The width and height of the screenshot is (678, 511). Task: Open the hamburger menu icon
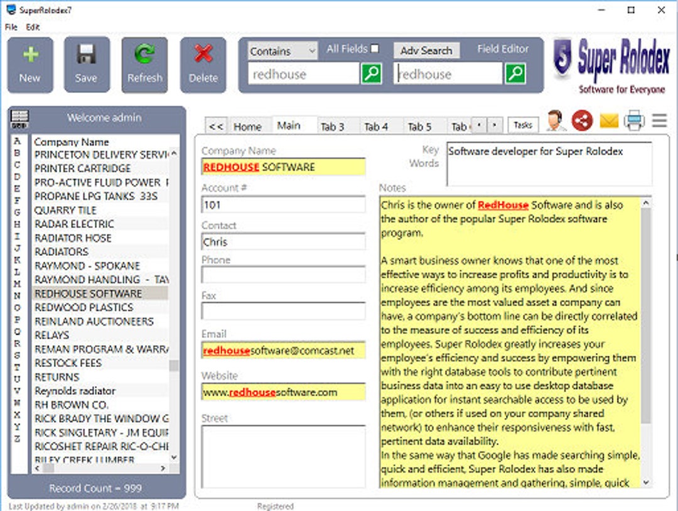click(659, 121)
